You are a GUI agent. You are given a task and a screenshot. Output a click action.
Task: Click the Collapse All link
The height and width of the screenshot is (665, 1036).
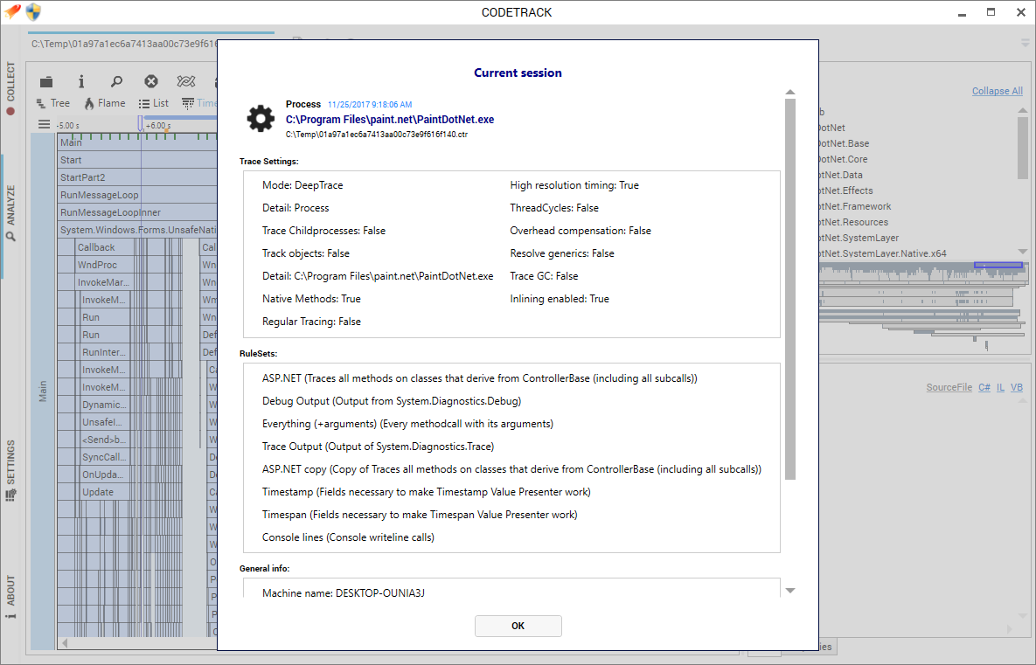997,91
